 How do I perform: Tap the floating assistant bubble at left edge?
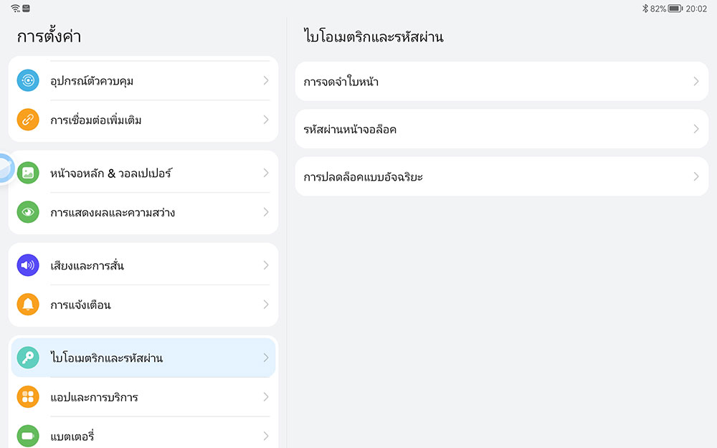(x=4, y=169)
